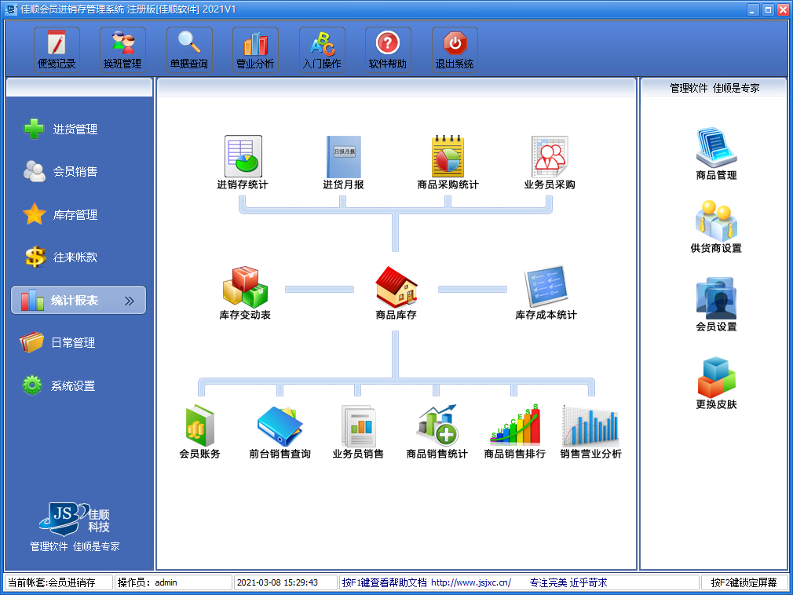Open the 业务员采购 report icon
This screenshot has height=595, width=793.
point(550,162)
